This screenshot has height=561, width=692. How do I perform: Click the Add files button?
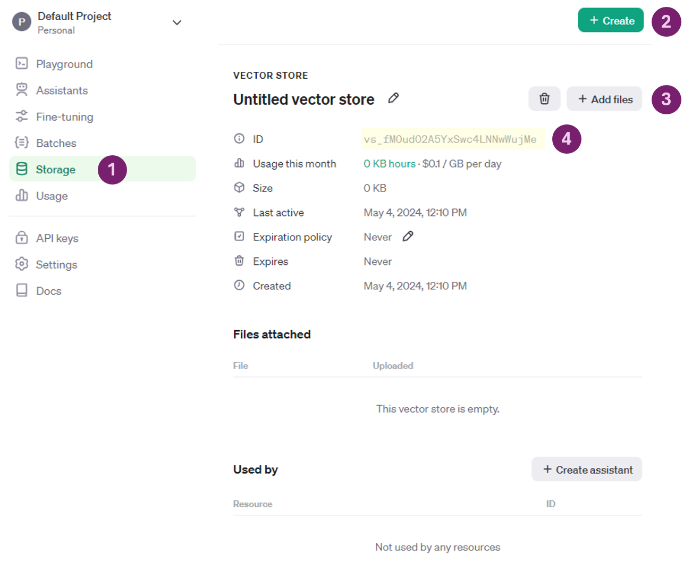click(604, 99)
